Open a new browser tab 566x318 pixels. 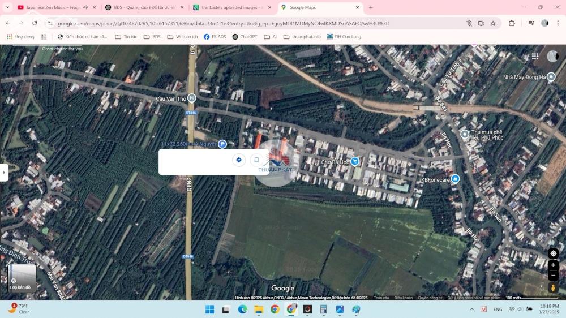[x=371, y=7]
